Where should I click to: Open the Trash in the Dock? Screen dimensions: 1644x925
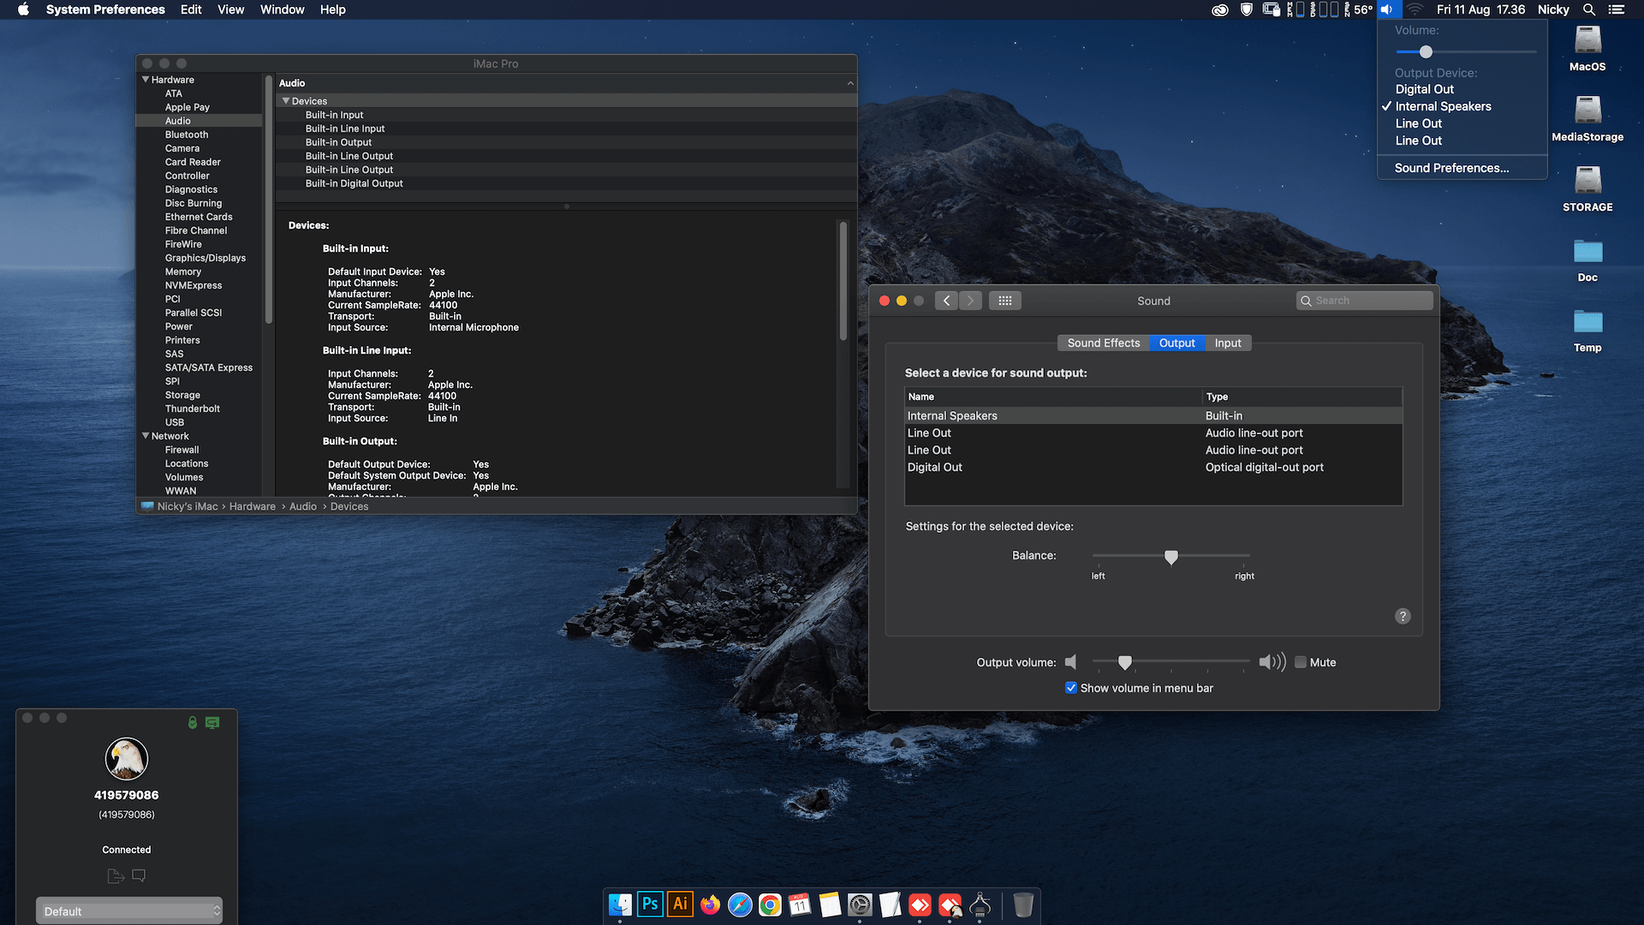(x=1022, y=904)
